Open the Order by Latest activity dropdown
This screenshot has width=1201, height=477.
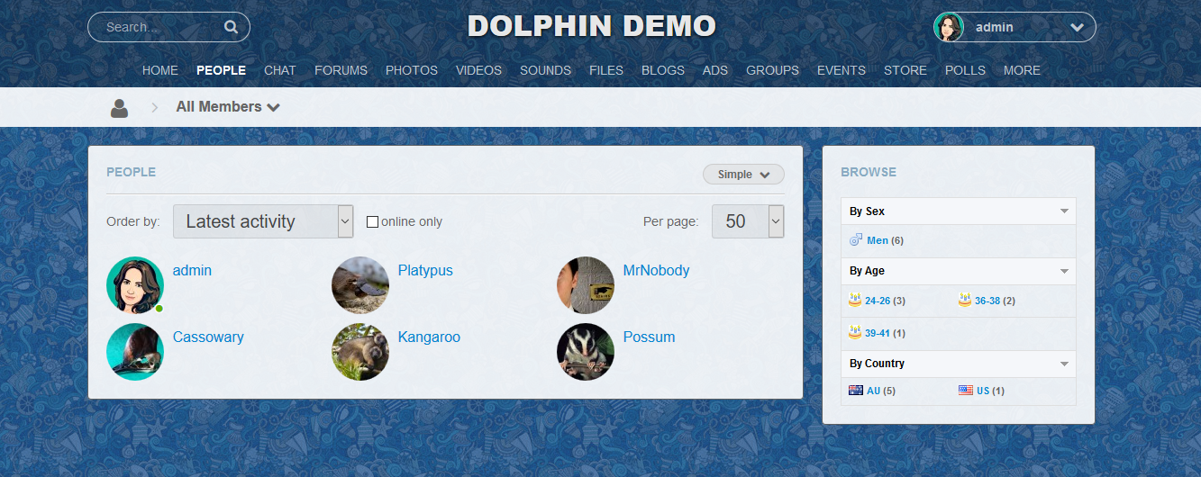tap(263, 221)
